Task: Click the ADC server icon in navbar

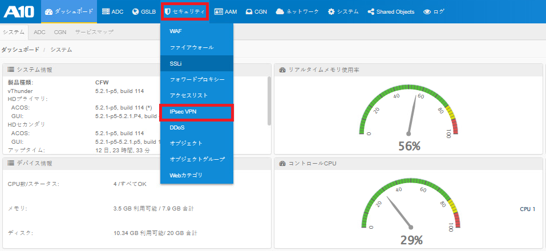Action: [106, 11]
